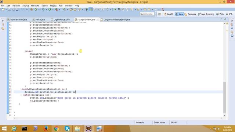Click the editor scrollbar up arrow
Image resolution: width=235 pixels, height=132 pixels.
(x=224, y=23)
